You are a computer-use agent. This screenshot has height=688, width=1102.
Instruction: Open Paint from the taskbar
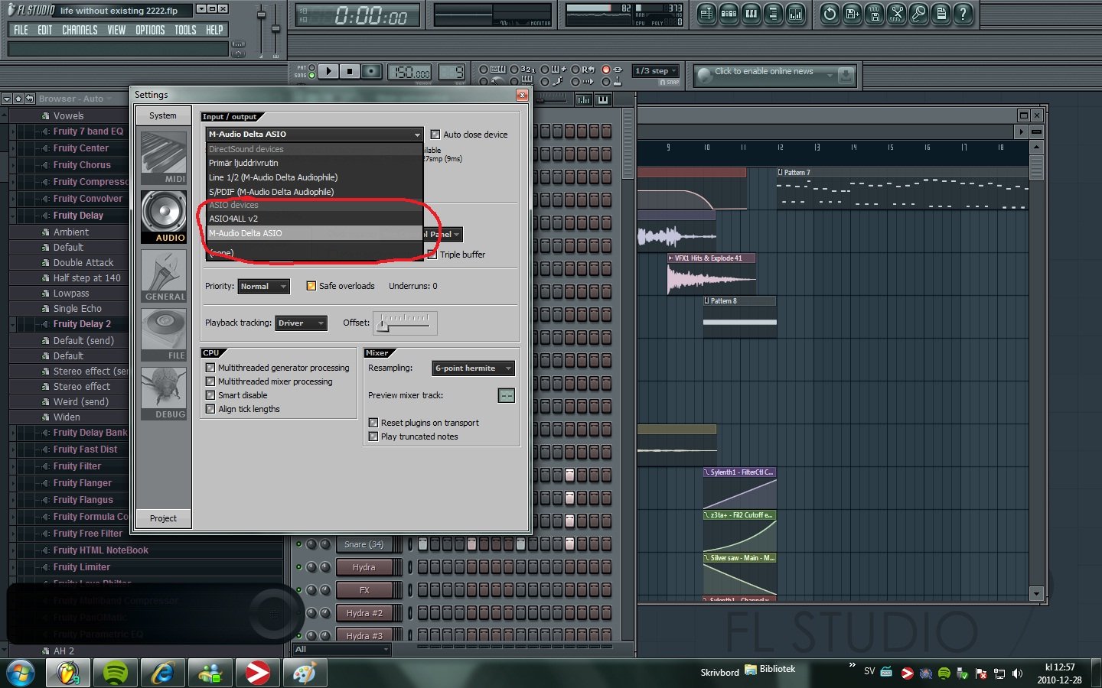click(305, 673)
